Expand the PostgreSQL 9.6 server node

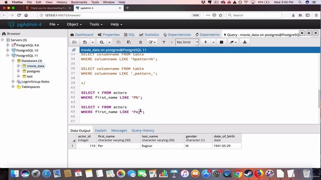click(x=8, y=45)
